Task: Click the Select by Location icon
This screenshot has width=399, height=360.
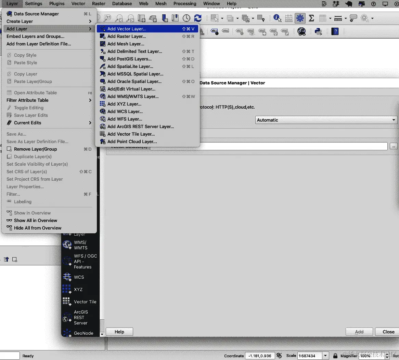Action: pos(261,18)
